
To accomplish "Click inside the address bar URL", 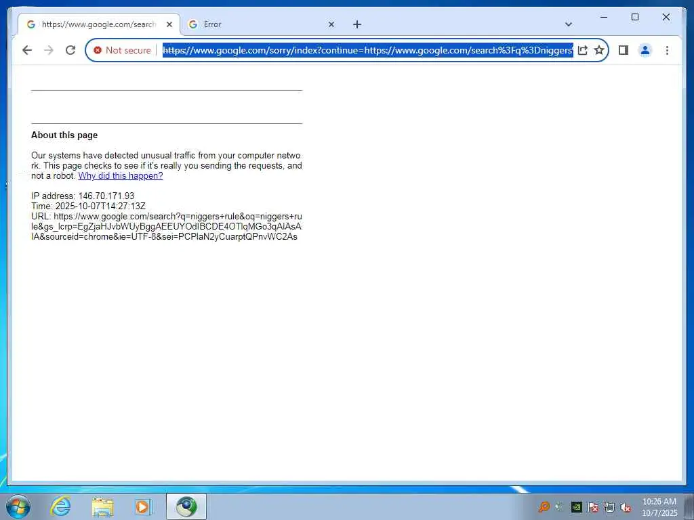I will click(367, 50).
